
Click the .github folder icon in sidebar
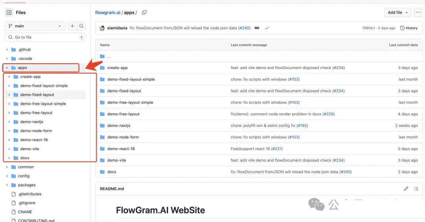(13, 50)
